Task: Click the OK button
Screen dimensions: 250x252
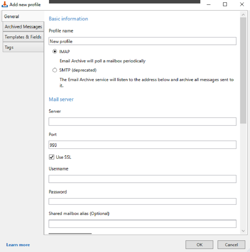Action: click(199, 245)
